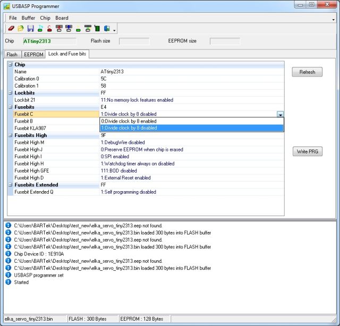This screenshot has width=340, height=326.
Task: Select the Fusebit KLA987 row
Action: (56, 128)
